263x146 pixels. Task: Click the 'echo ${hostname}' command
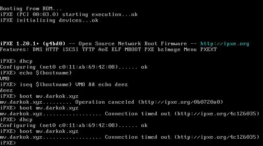pos(45,73)
